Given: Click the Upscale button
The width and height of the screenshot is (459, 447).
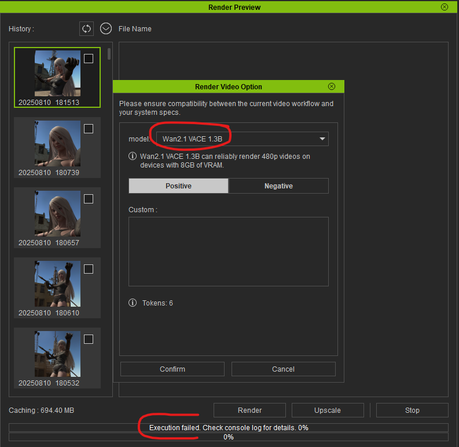Looking at the screenshot, I should [328, 410].
